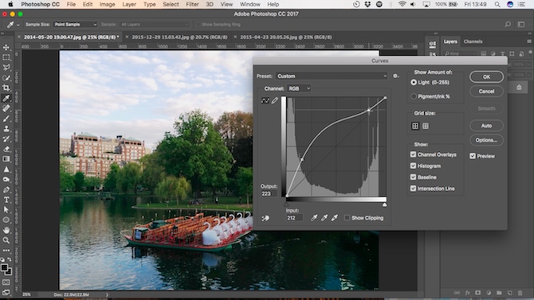Switch to 2015-12-29 15.03.42.jpg document tab
The height and width of the screenshot is (300, 534).
pos(180,37)
